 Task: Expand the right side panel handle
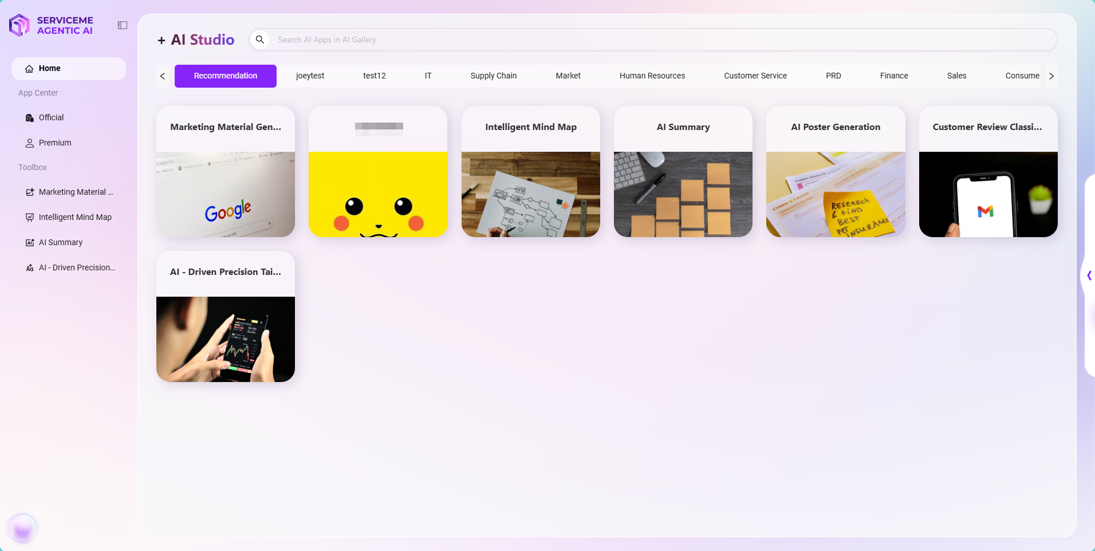point(1089,275)
